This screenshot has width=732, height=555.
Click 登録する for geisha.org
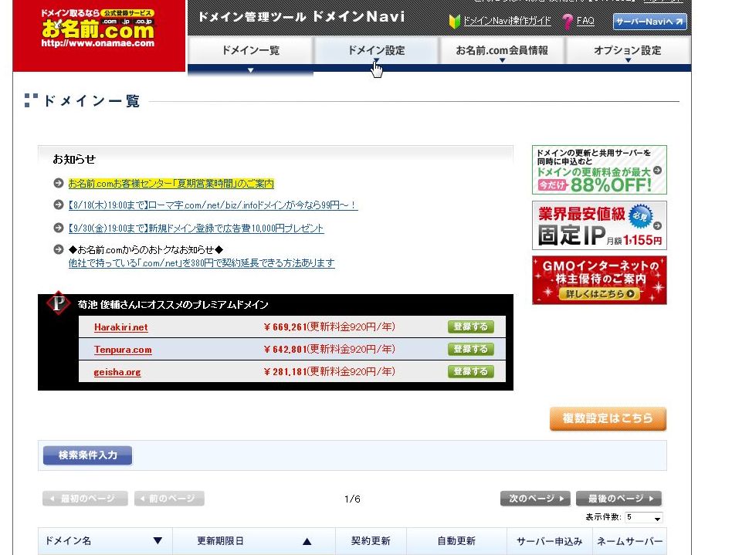click(x=470, y=371)
